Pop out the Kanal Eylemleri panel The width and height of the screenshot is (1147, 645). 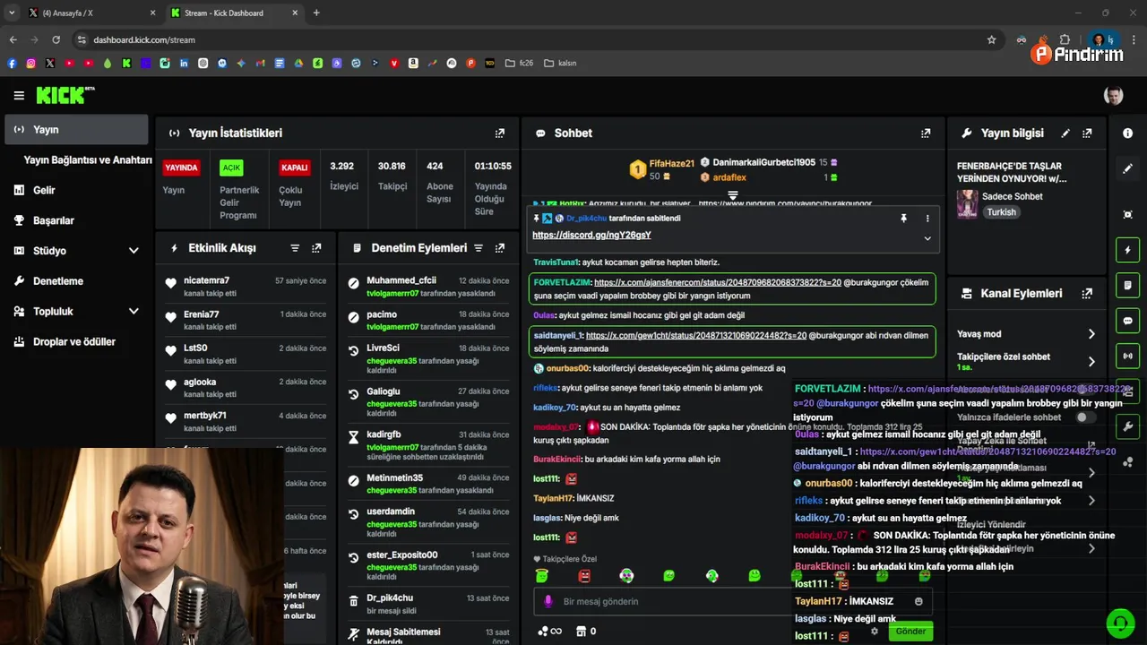pyautogui.click(x=1087, y=293)
